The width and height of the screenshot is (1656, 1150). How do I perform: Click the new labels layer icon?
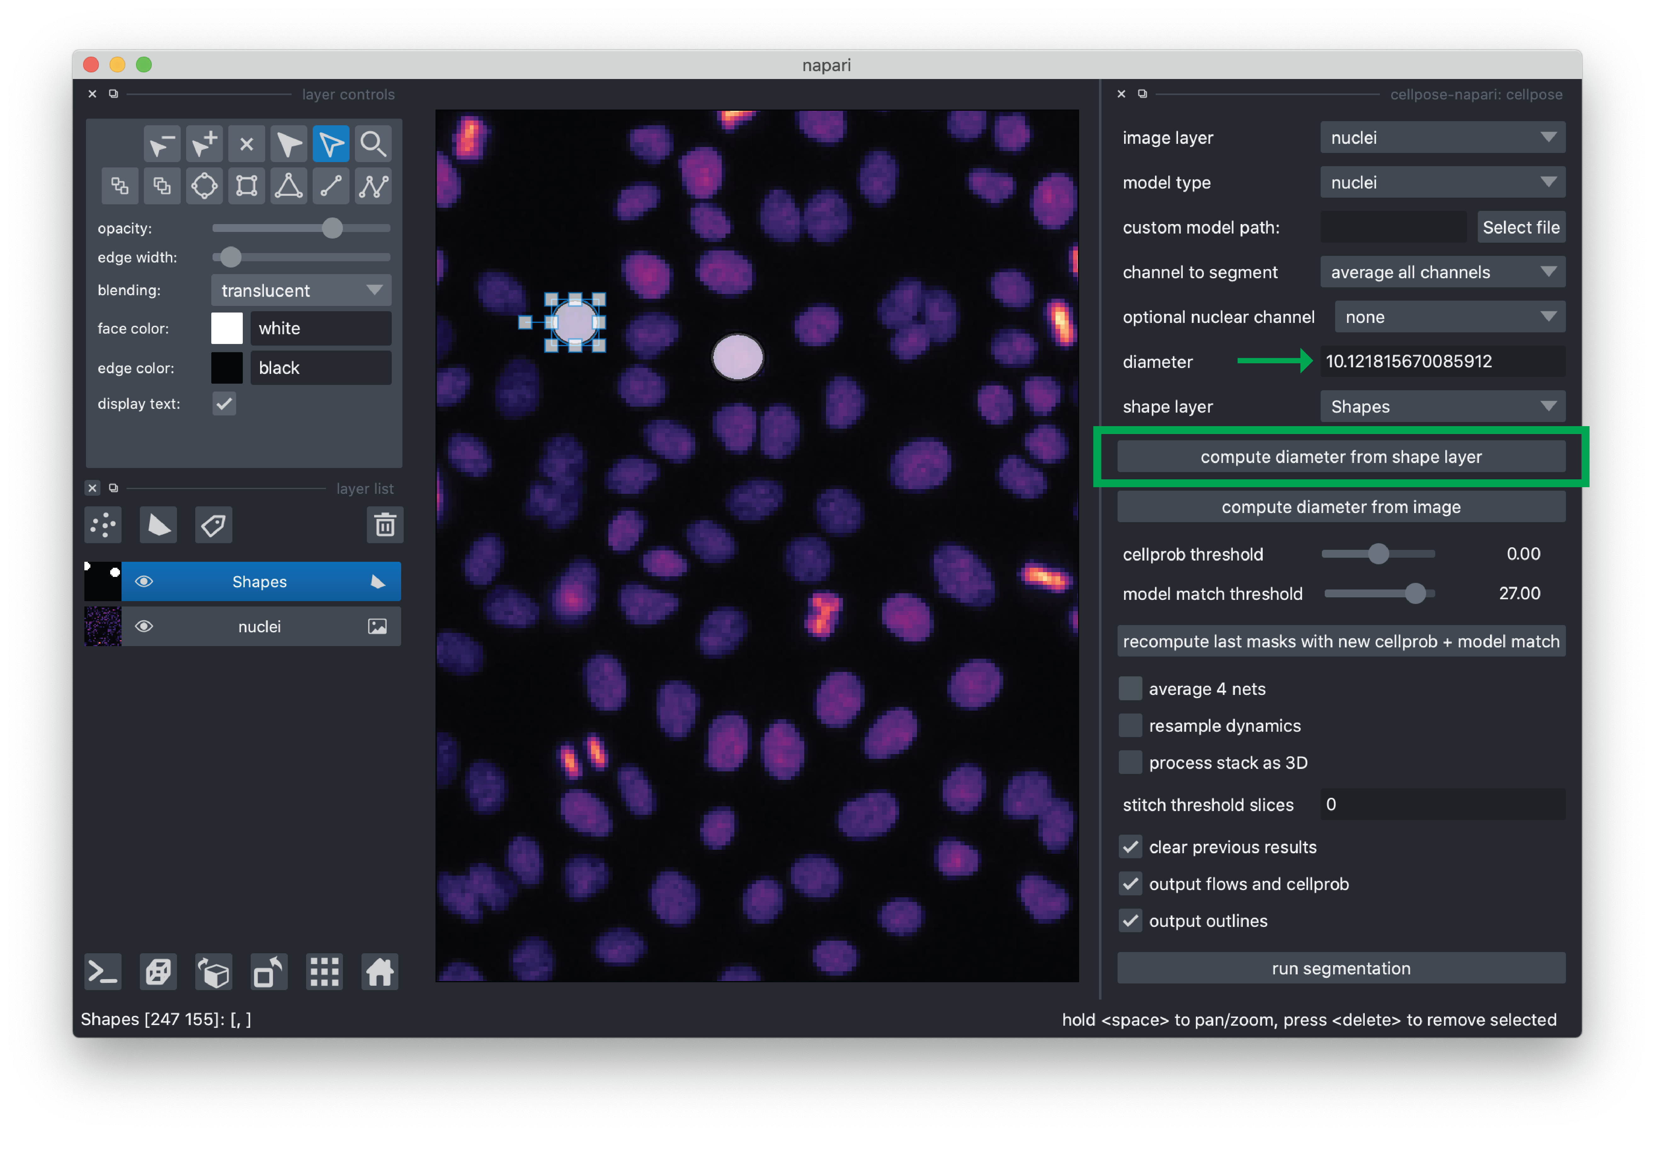coord(213,525)
